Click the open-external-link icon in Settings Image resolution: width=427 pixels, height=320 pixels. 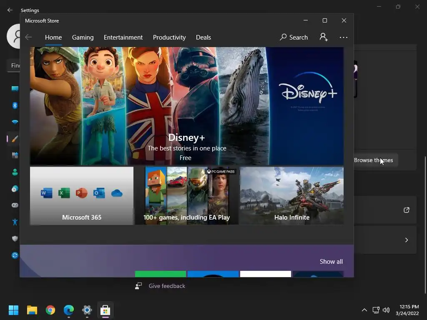(406, 210)
